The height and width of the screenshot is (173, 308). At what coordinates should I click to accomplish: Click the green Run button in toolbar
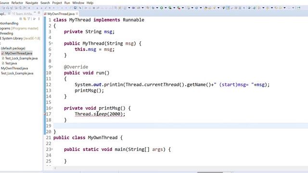(x=162, y=8)
